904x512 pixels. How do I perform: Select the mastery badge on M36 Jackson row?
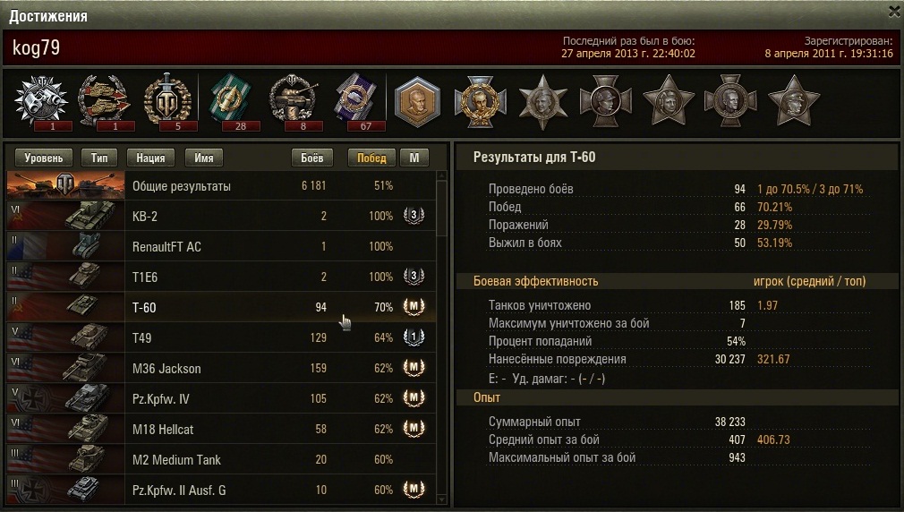tap(414, 367)
